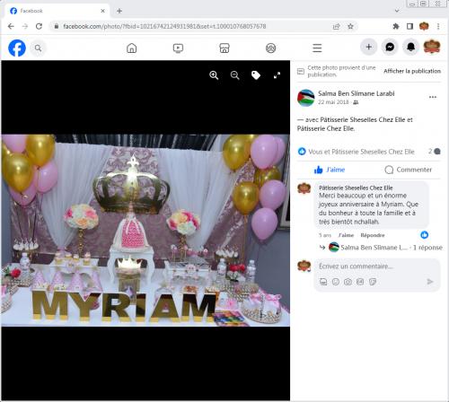Click the Create plus button

pyautogui.click(x=369, y=47)
